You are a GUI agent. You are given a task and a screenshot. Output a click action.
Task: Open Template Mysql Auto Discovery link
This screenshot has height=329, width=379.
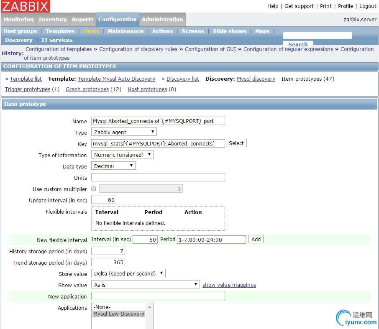click(x=117, y=79)
